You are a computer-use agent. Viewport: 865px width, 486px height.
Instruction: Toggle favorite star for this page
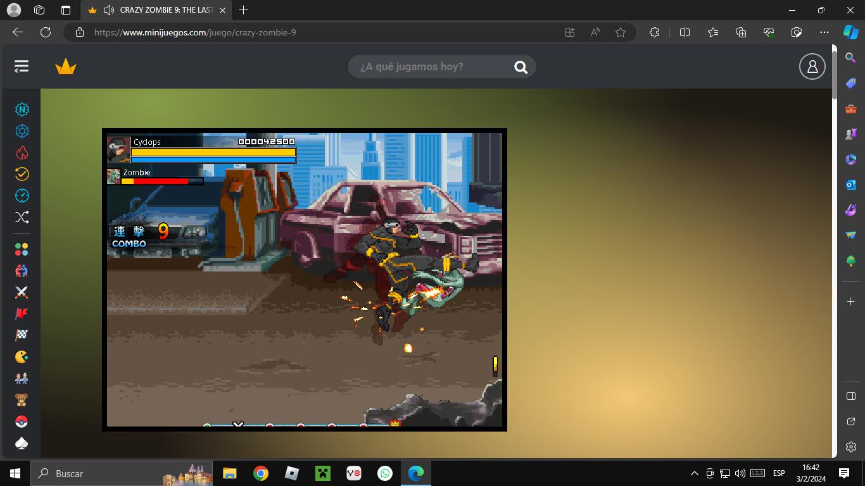click(620, 32)
